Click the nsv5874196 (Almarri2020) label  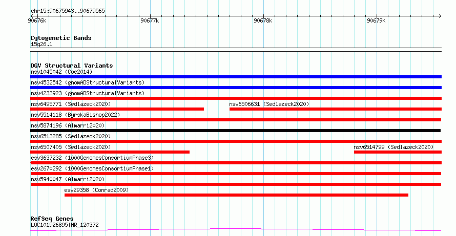(x=68, y=125)
